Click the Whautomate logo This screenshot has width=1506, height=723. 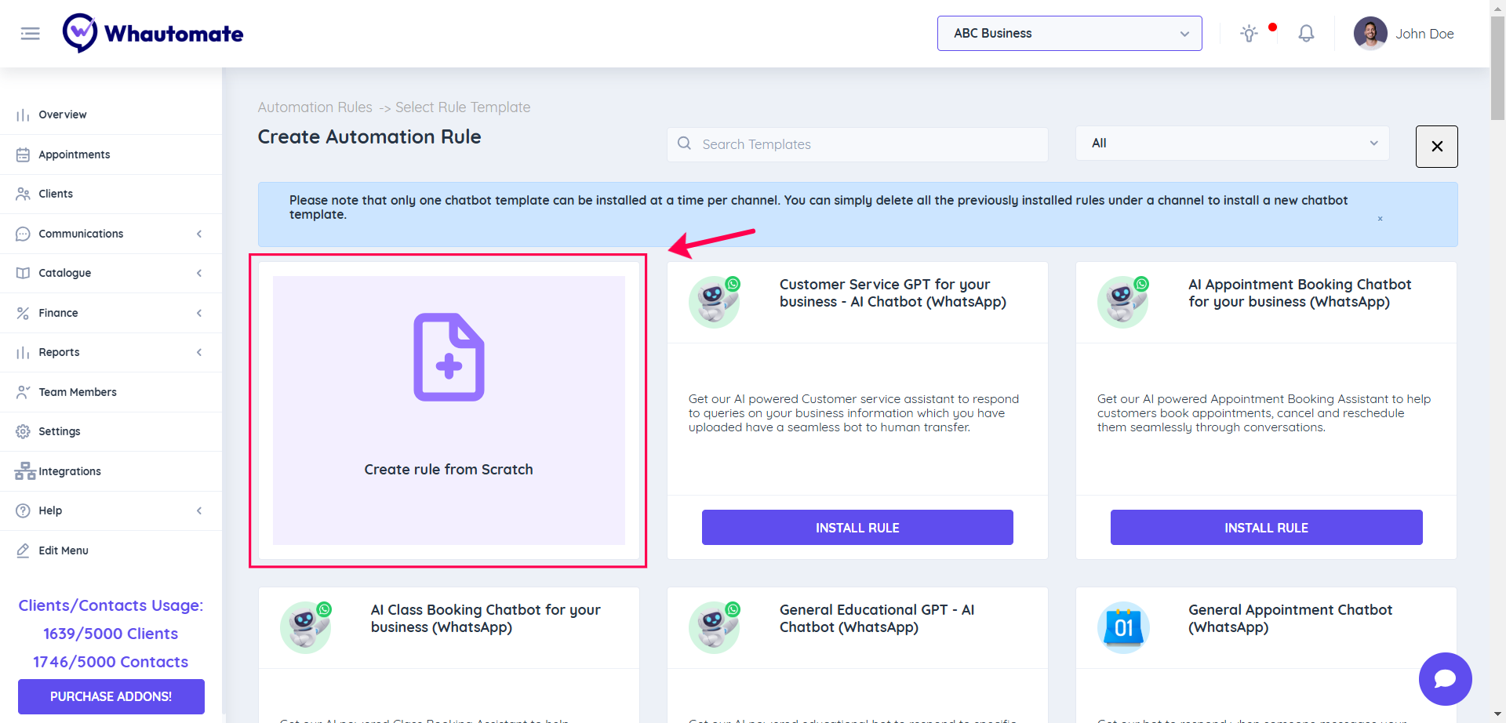pyautogui.click(x=153, y=34)
